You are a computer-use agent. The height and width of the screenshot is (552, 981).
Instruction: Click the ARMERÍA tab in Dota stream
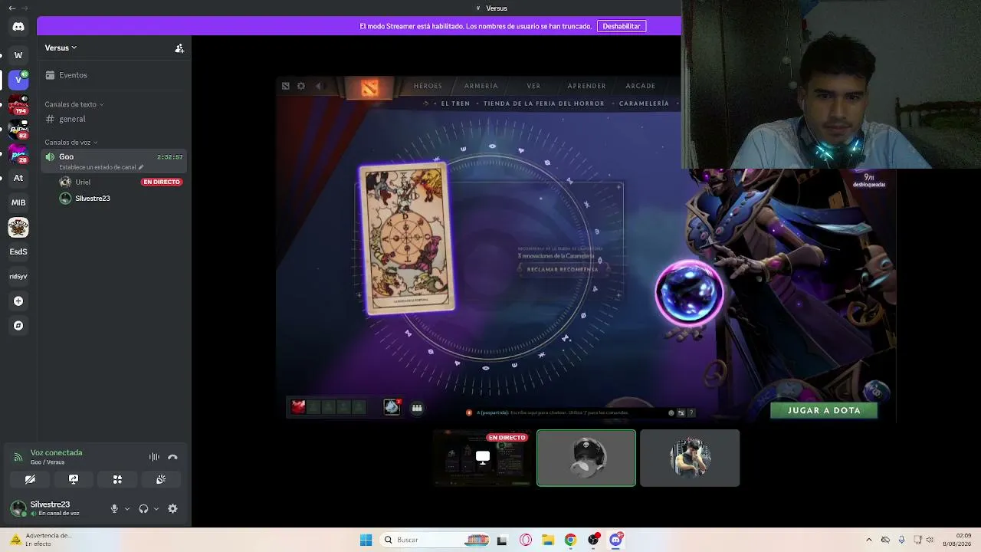(481, 86)
